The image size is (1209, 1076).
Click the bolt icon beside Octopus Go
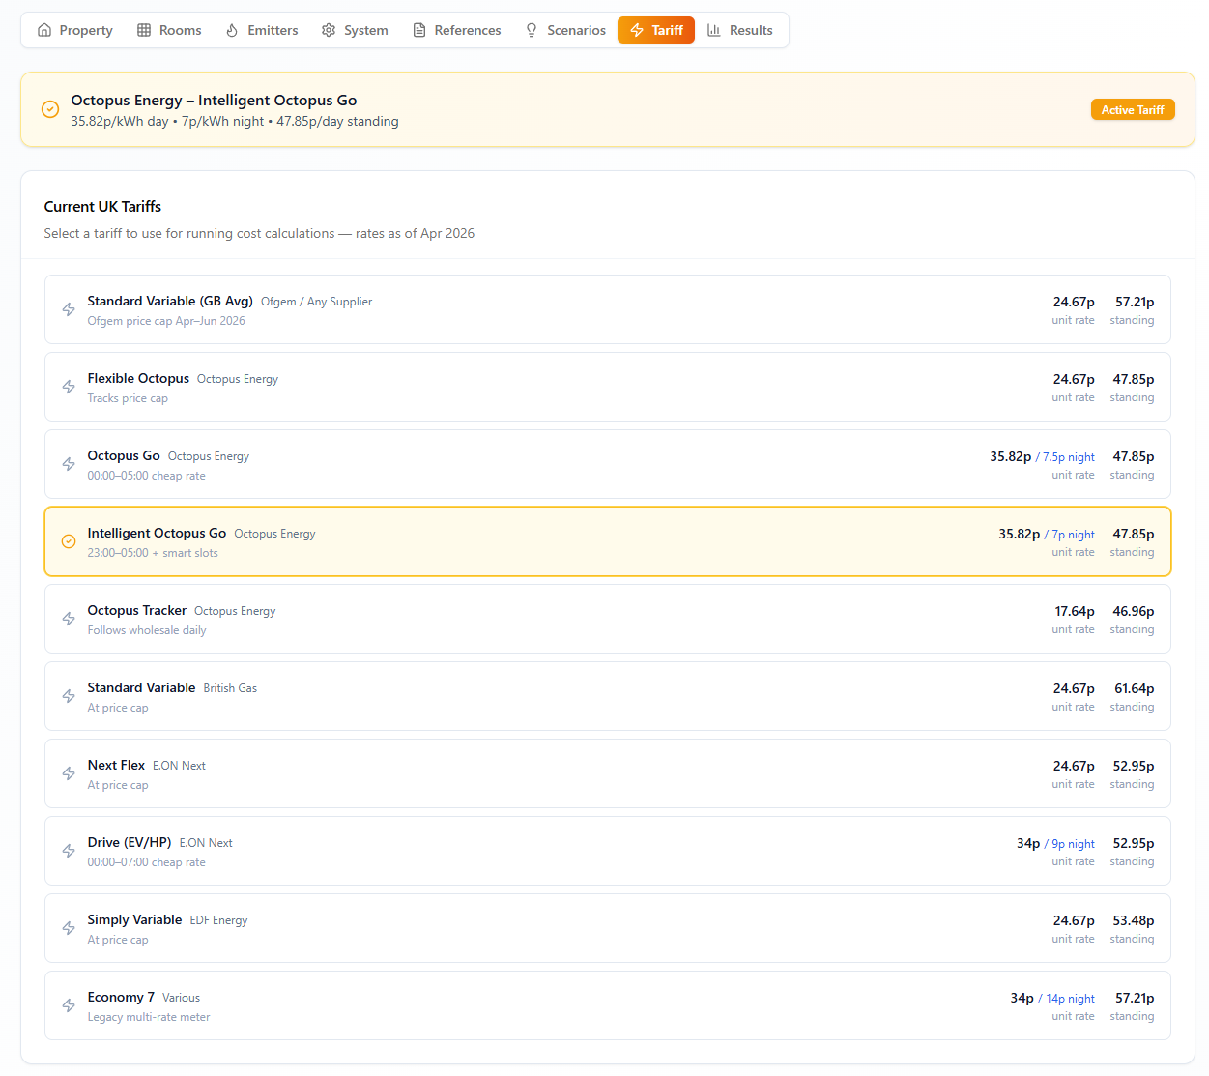69,464
